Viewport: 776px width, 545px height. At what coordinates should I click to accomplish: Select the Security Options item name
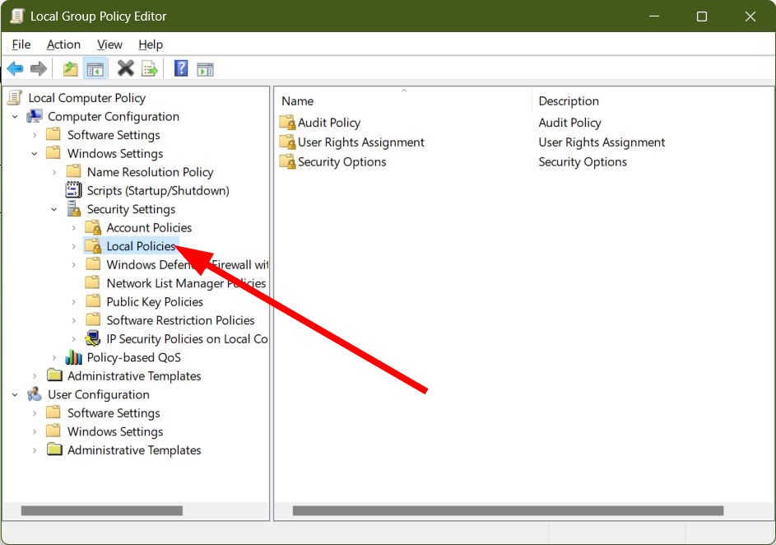(x=342, y=162)
